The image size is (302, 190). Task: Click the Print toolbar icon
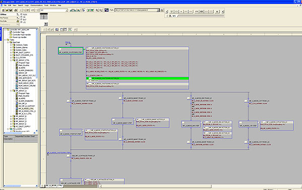[16, 10]
